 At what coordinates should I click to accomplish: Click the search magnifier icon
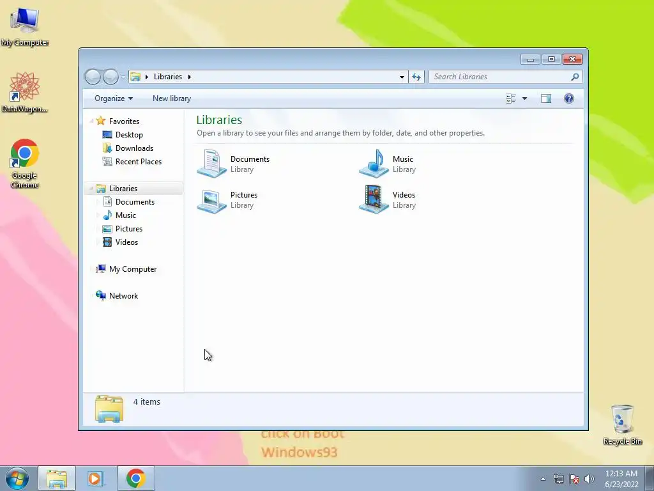point(575,77)
